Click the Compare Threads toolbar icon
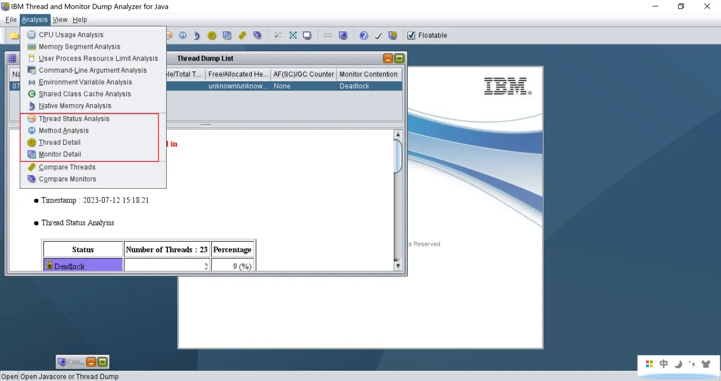The height and width of the screenshot is (381, 721). [242, 35]
